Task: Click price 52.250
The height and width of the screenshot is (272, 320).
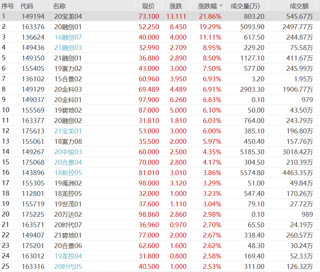Action: pos(149,27)
